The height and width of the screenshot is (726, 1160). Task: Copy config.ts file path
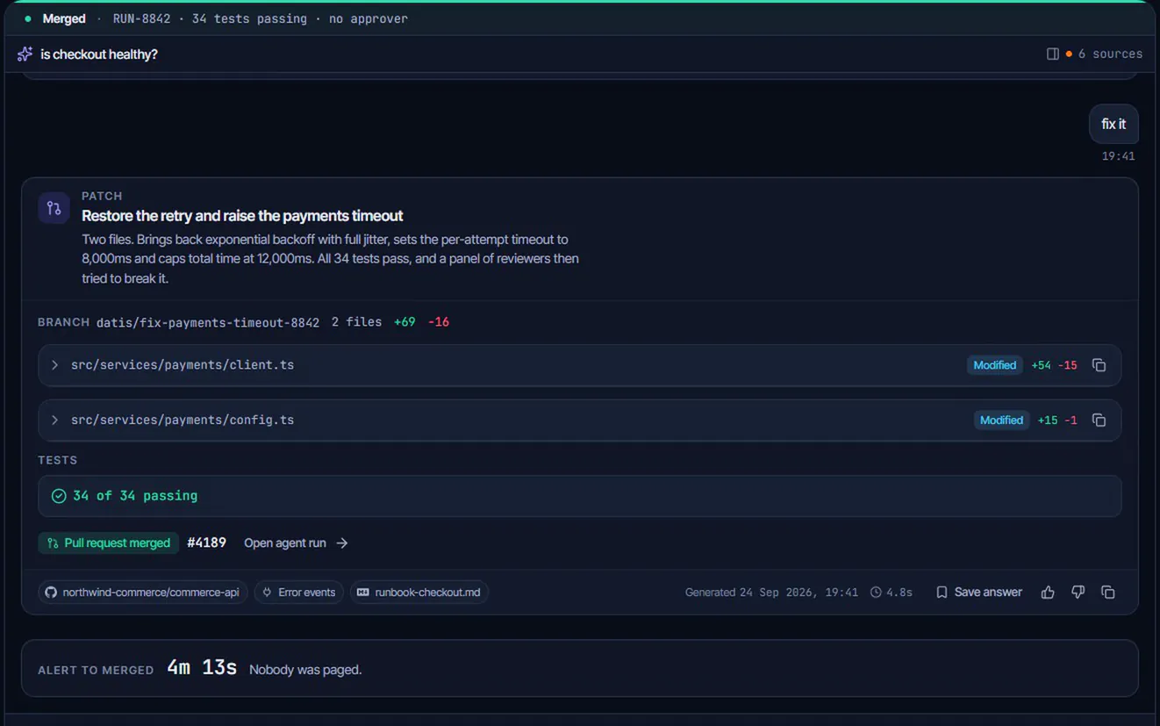(1099, 421)
